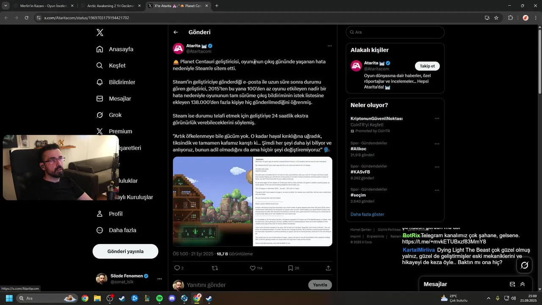The height and width of the screenshot is (305, 542).
Task: Open the Chrome extensions puzzle icon
Action: pos(510,18)
